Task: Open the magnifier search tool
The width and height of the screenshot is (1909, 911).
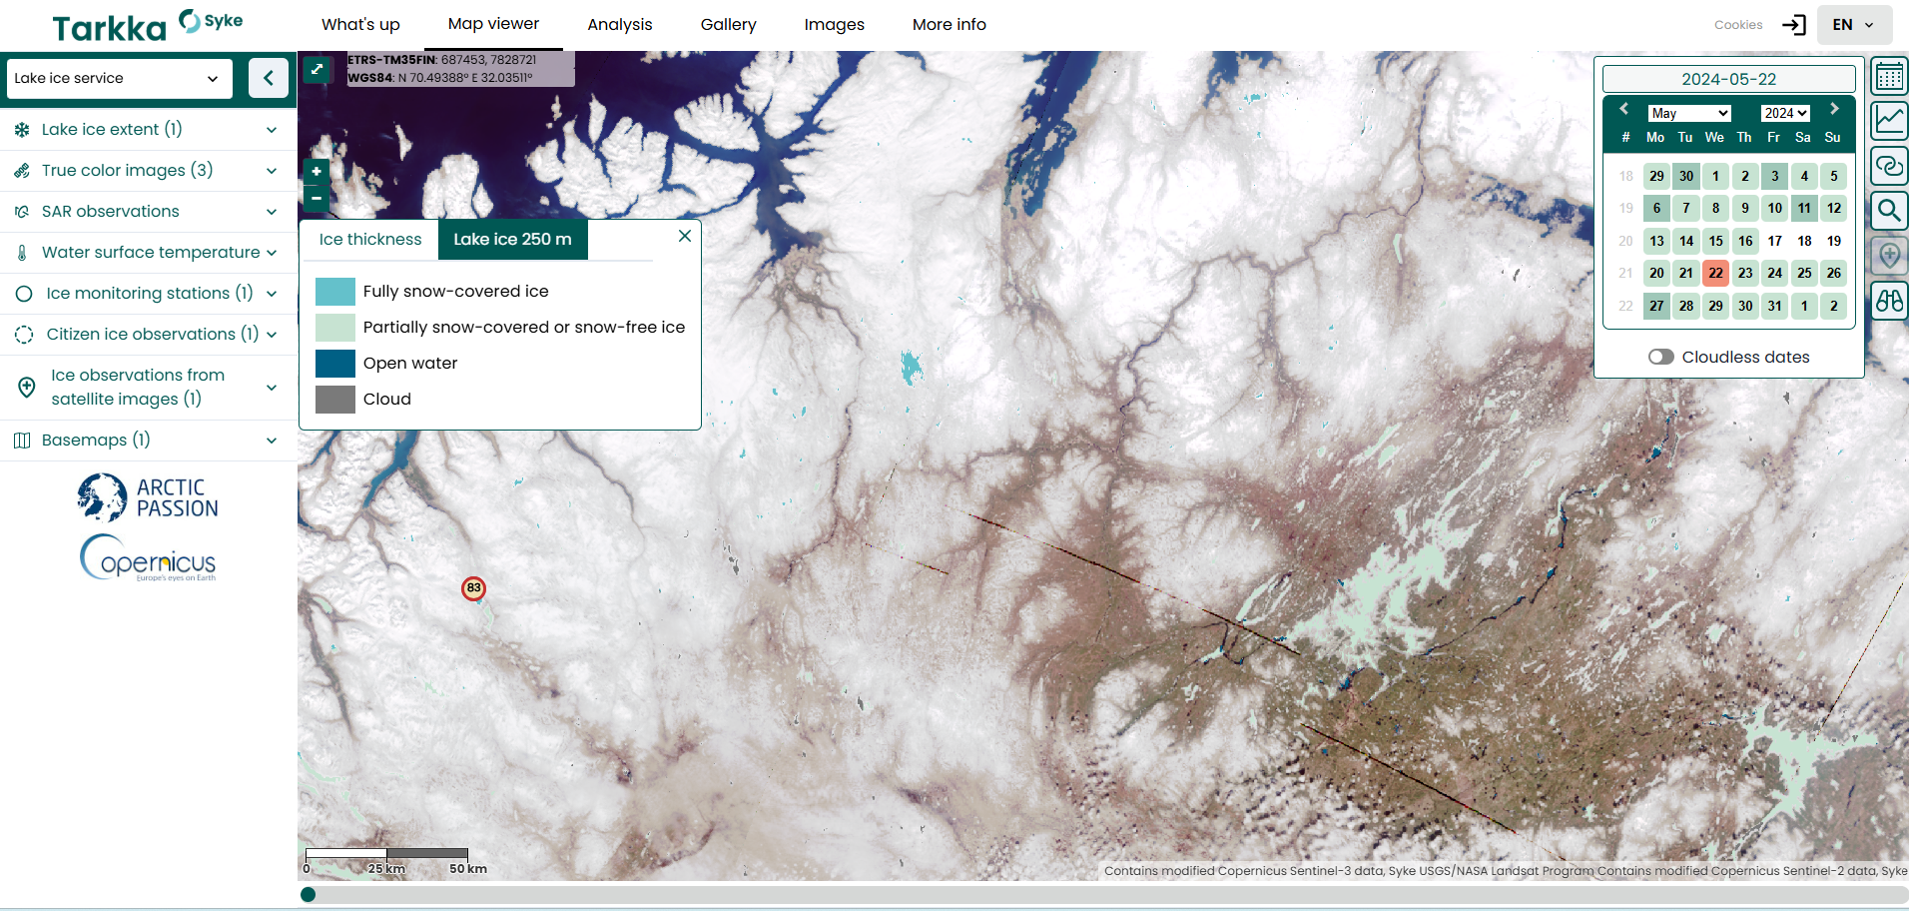Action: [x=1889, y=211]
